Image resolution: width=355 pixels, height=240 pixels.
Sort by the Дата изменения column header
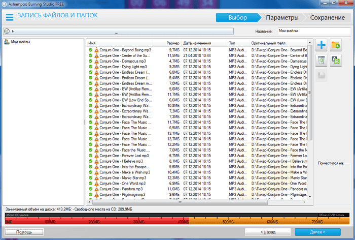point(198,43)
